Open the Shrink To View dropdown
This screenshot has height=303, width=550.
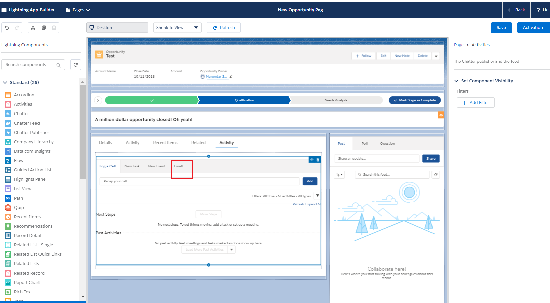click(x=177, y=28)
